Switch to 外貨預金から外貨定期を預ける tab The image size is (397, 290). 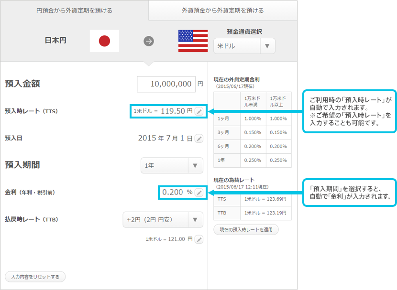tap(223, 10)
